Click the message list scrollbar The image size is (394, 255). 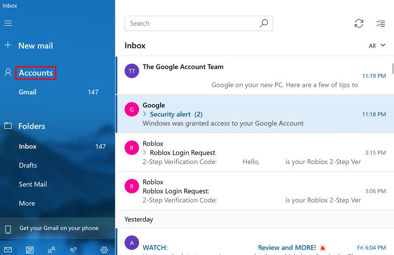pyautogui.click(x=393, y=68)
